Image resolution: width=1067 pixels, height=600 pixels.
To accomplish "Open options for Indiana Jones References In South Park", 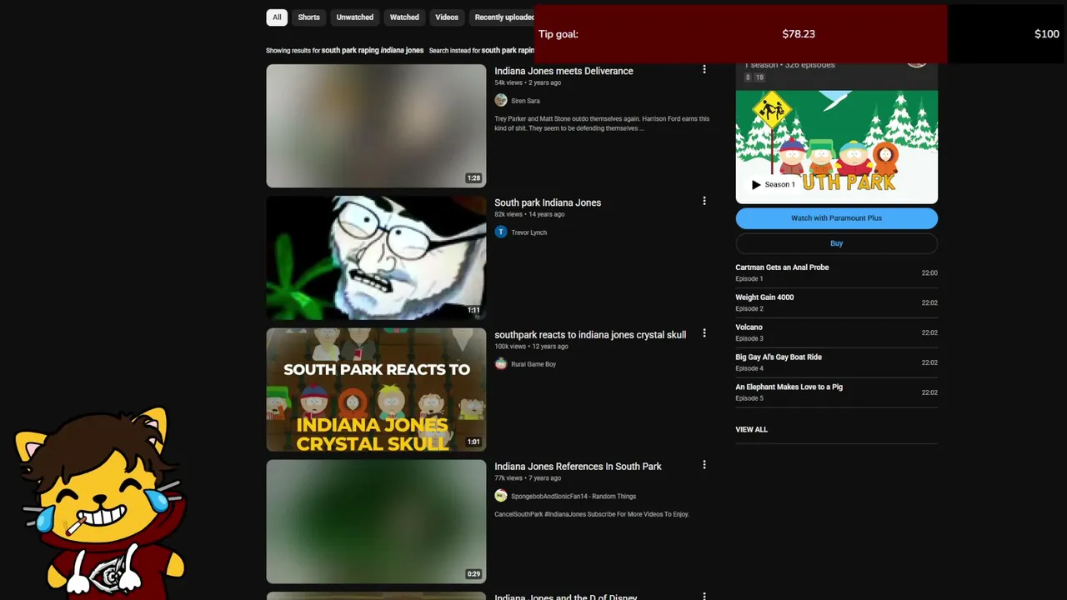I will click(x=704, y=465).
